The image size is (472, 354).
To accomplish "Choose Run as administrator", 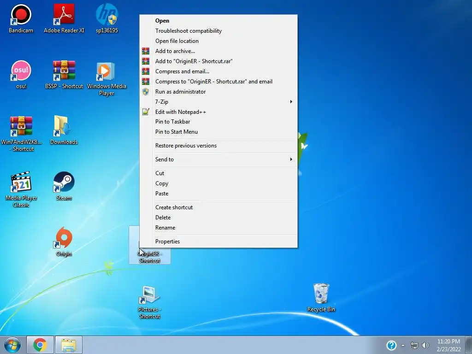I will point(218,92).
